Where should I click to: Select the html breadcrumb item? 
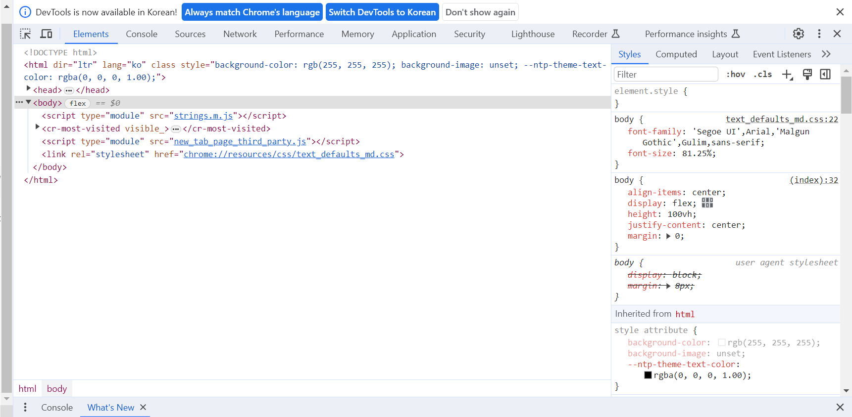(27, 388)
